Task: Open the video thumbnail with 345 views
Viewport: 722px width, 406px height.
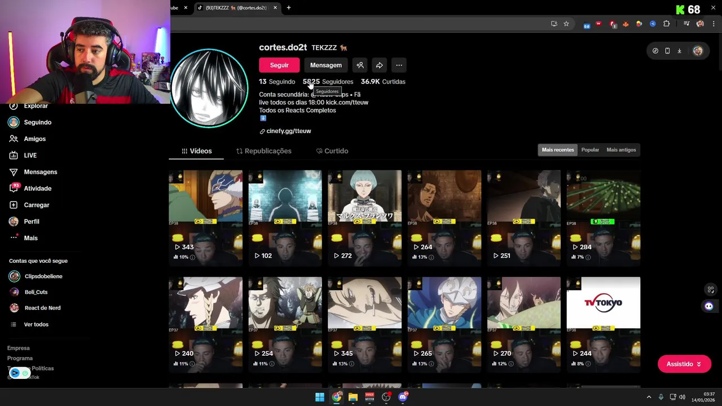Action: pyautogui.click(x=364, y=324)
